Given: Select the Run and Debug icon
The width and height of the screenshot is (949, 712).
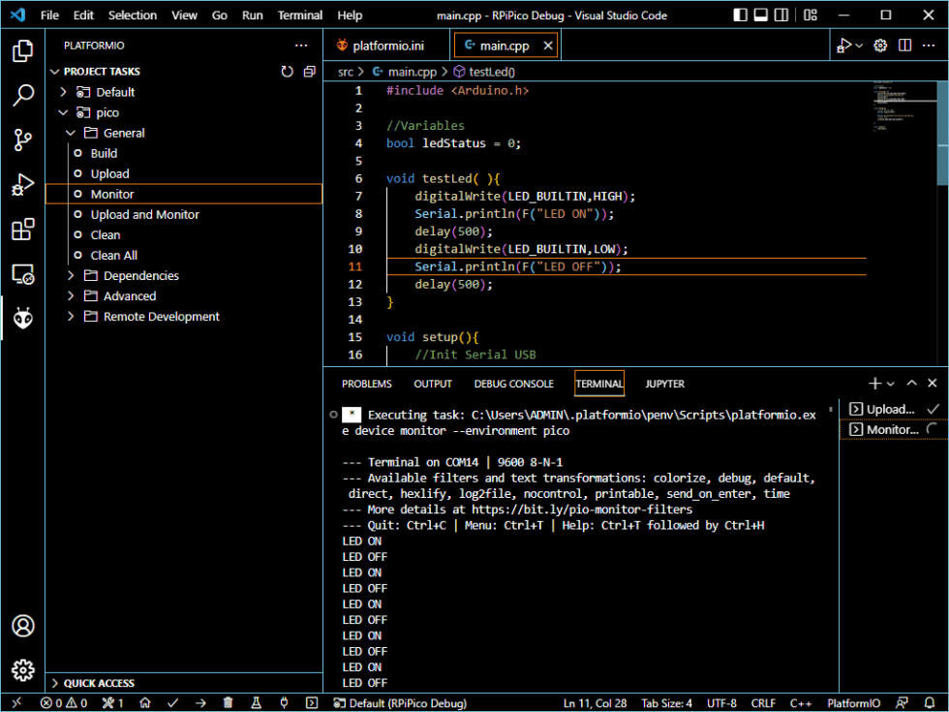Looking at the screenshot, I should pos(22,184).
